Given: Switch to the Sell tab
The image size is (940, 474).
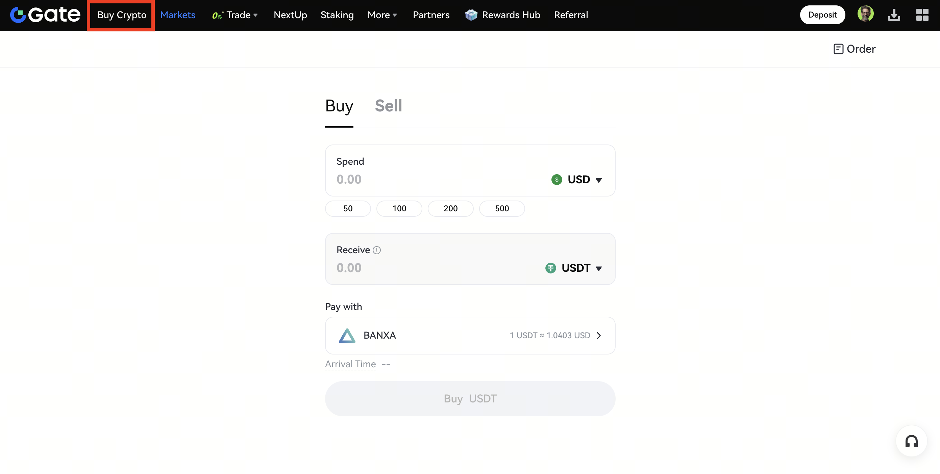Looking at the screenshot, I should (388, 106).
